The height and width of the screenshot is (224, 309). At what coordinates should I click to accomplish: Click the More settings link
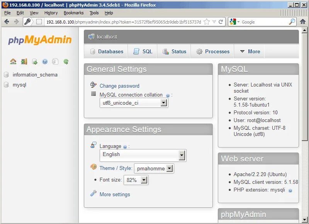click(x=115, y=194)
